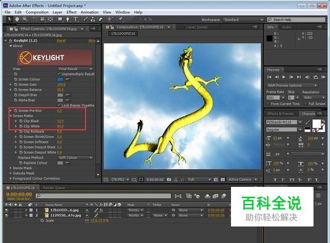Step back one frame in Preview
The height and width of the screenshot is (243, 330).
point(277,77)
